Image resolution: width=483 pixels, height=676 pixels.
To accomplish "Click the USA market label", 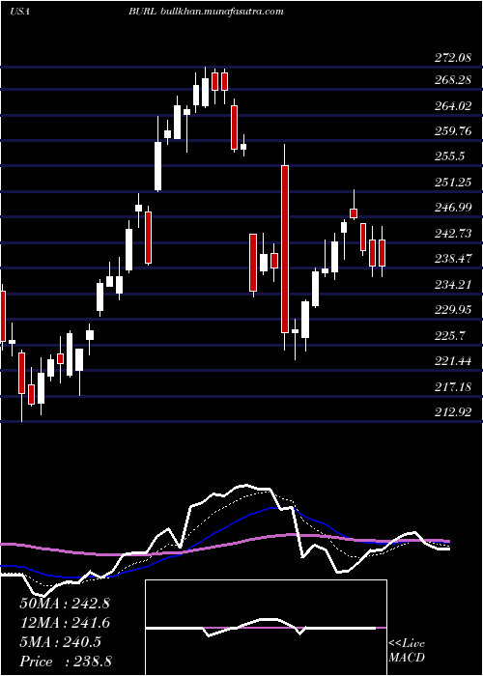I will click(x=19, y=12).
